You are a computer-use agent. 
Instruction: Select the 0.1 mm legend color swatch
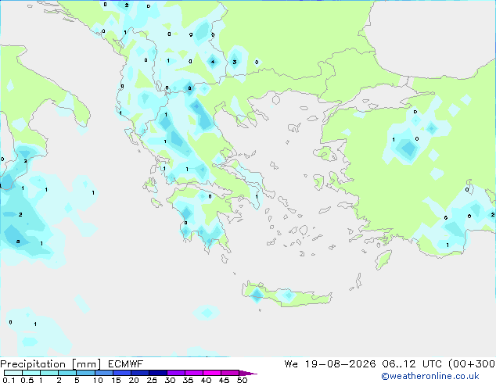(x=13, y=373)
